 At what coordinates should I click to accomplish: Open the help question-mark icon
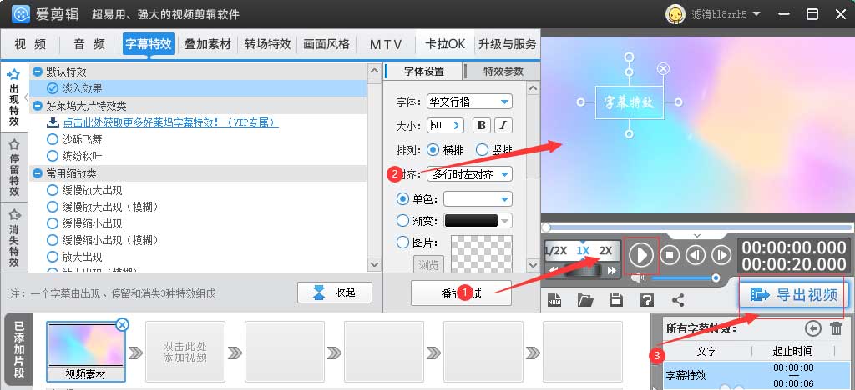647,300
